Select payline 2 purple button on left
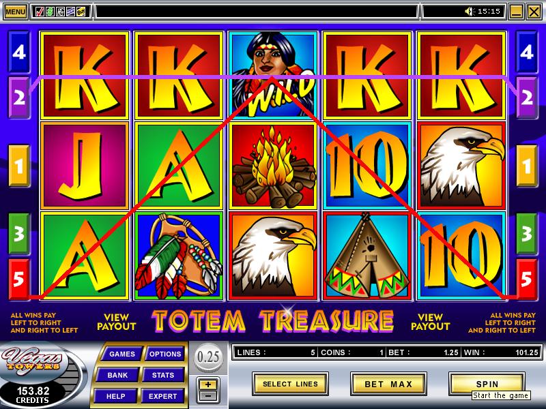This screenshot has height=409, width=546. 19,97
